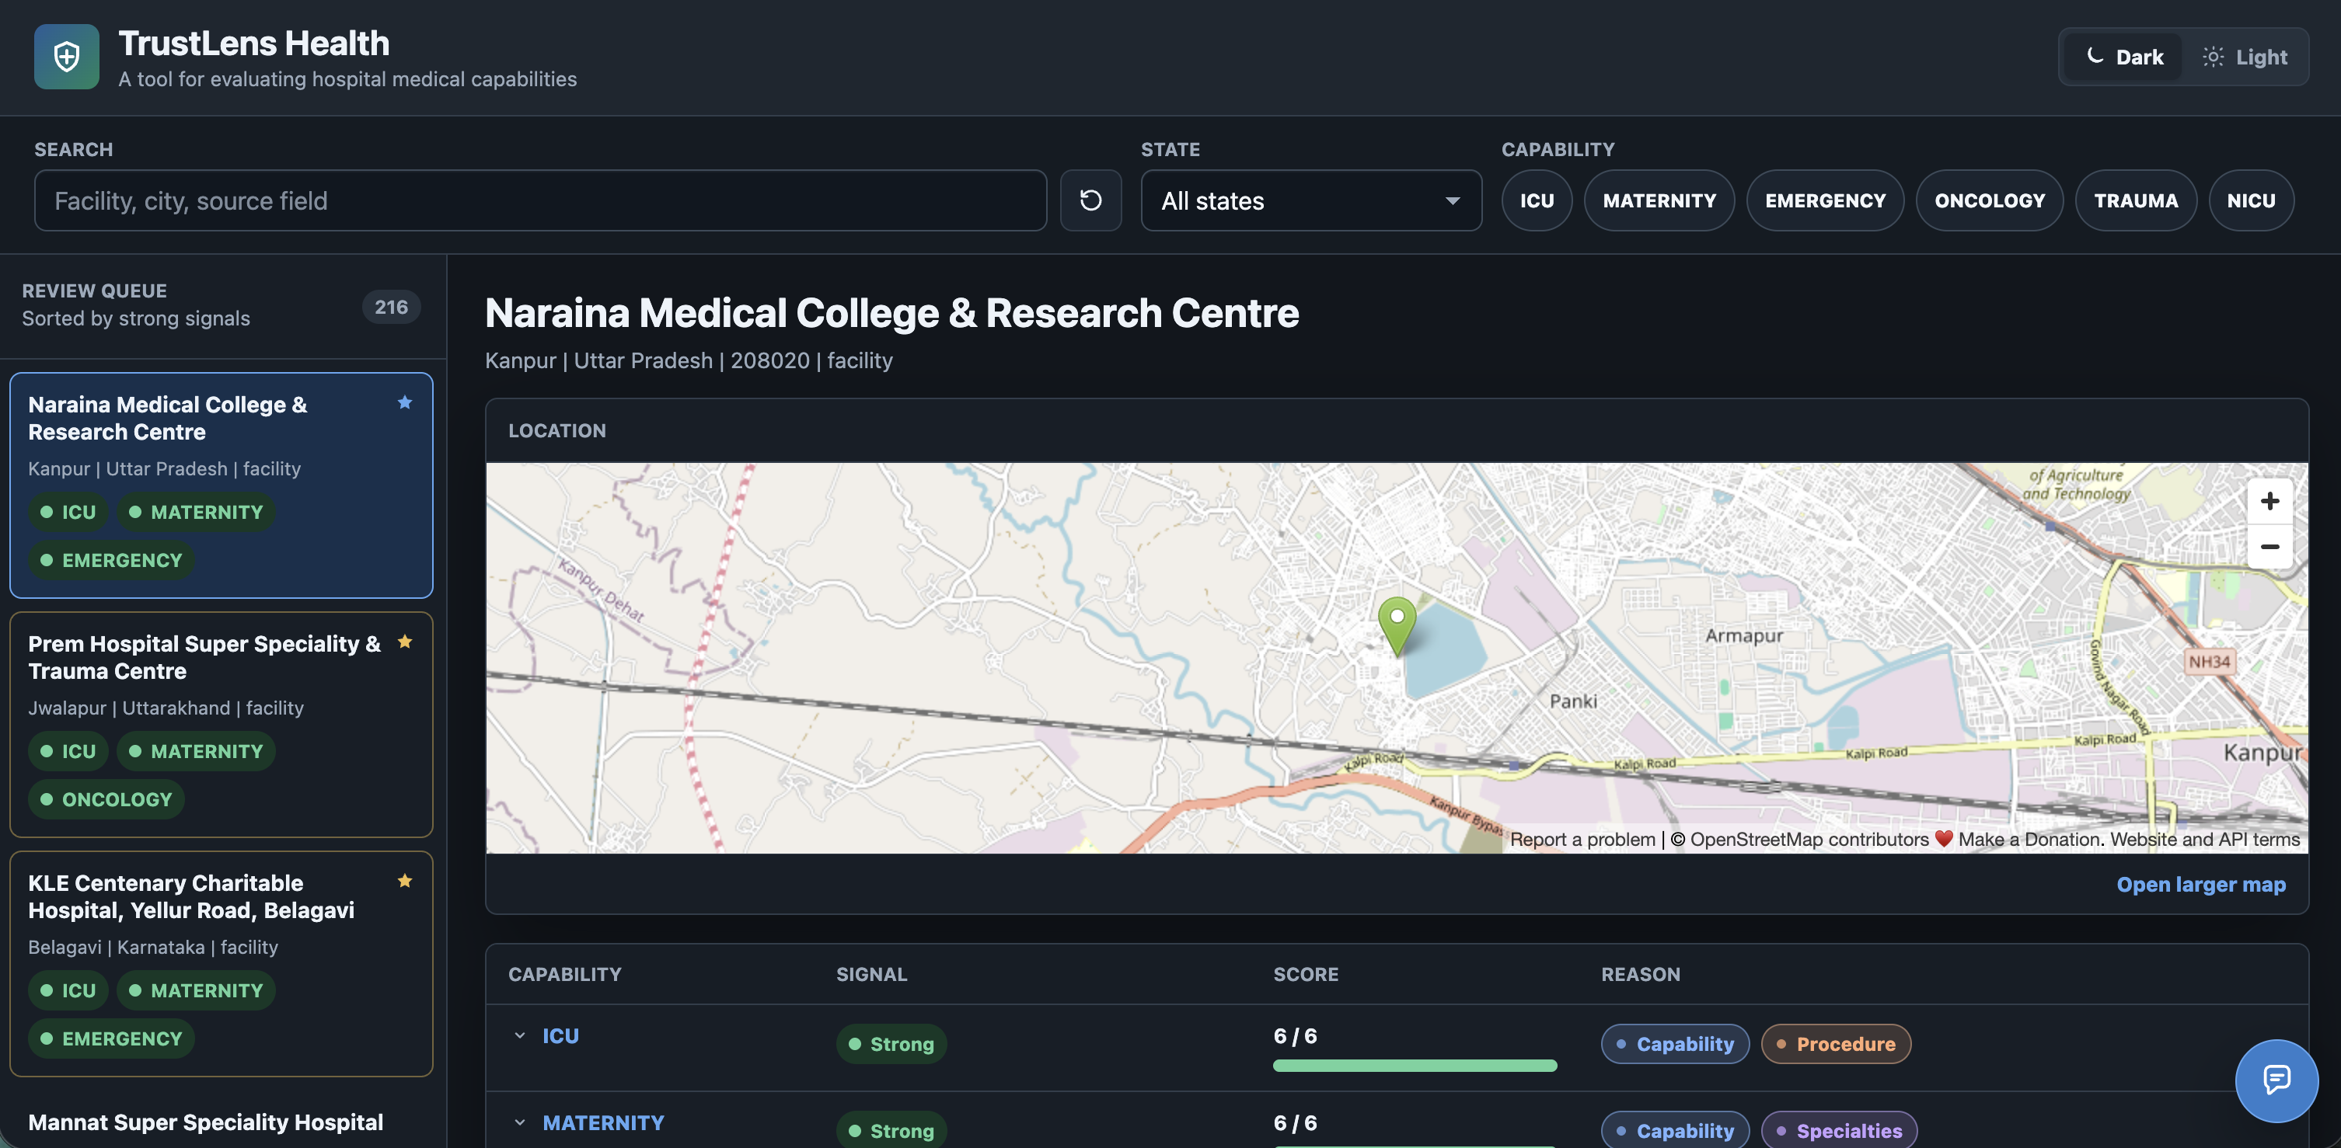The width and height of the screenshot is (2341, 1148).
Task: Click the search field for facilities
Action: point(541,200)
